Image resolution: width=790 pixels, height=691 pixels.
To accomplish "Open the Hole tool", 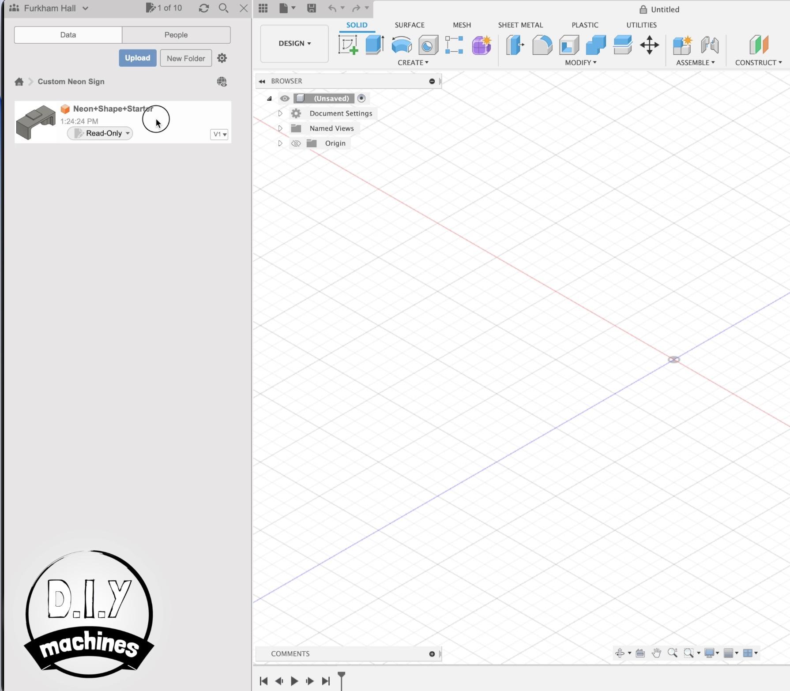I will (x=428, y=45).
